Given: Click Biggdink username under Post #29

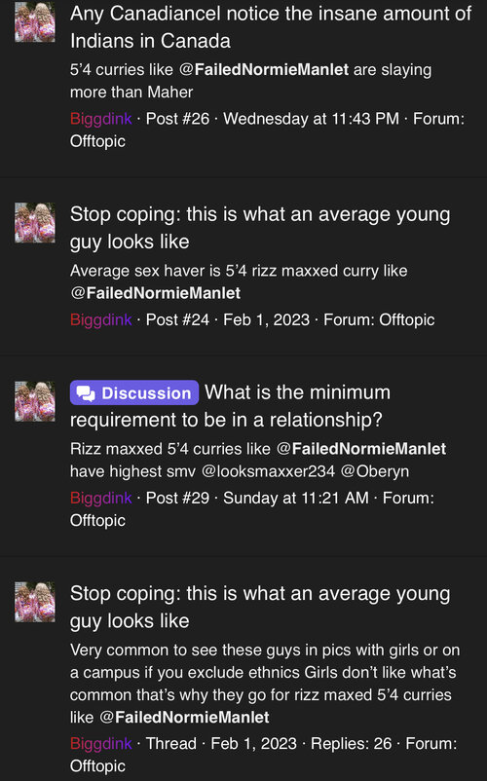Looking at the screenshot, I should pos(101,498).
